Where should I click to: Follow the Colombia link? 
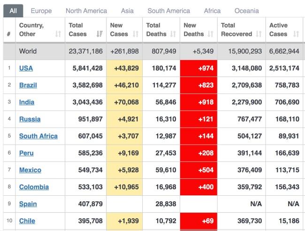click(34, 187)
